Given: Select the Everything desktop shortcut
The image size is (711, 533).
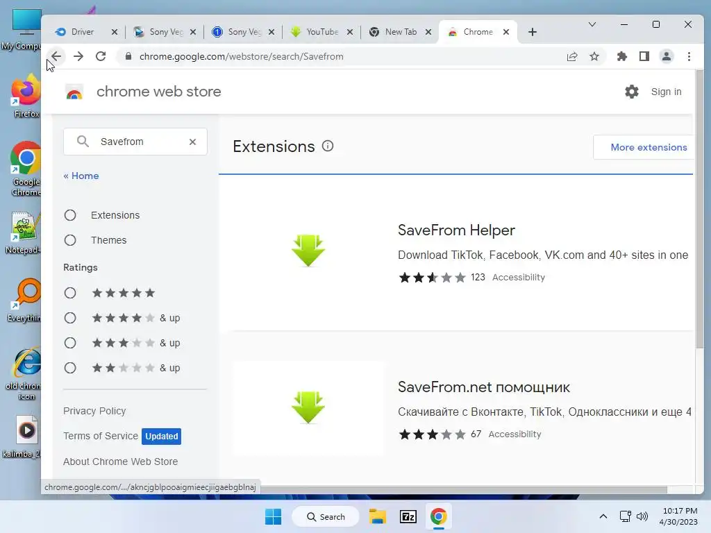Looking at the screenshot, I should tap(24, 300).
